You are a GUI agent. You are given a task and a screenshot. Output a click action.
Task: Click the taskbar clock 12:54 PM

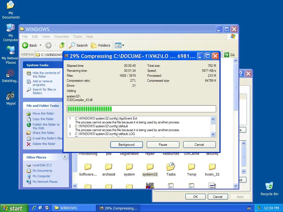point(271,208)
